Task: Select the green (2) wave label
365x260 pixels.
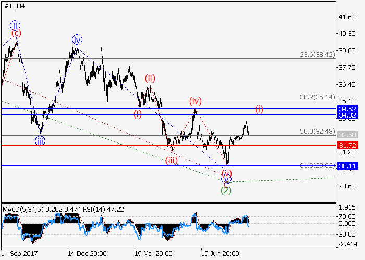Action: click(226, 190)
